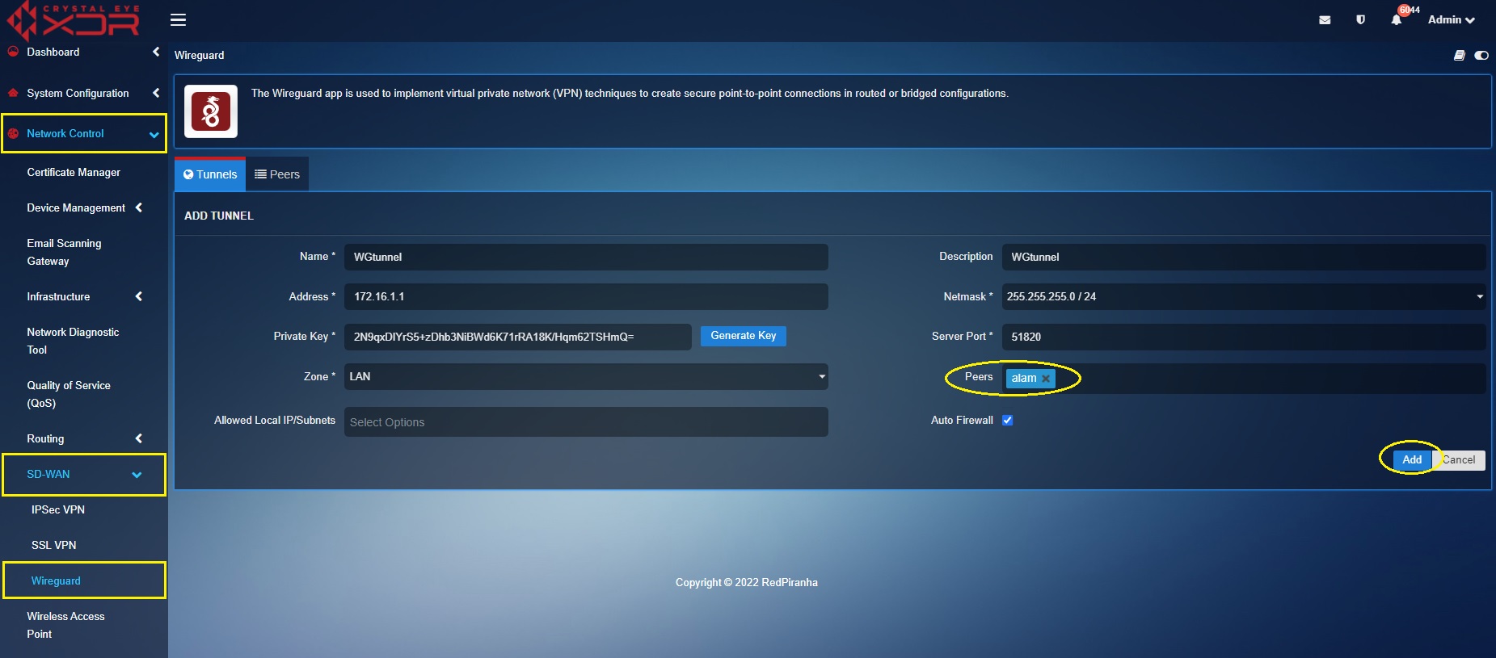1496x658 pixels.
Task: Open the Zone dropdown showing LAN
Action: click(586, 376)
